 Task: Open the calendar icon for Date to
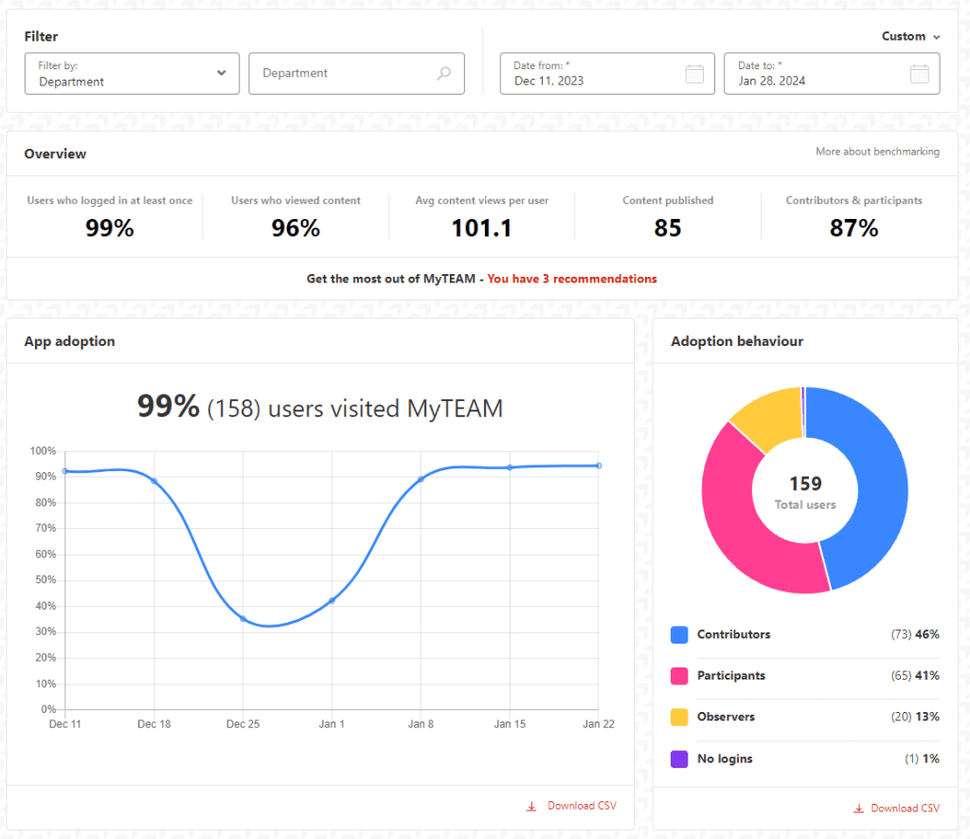point(918,73)
